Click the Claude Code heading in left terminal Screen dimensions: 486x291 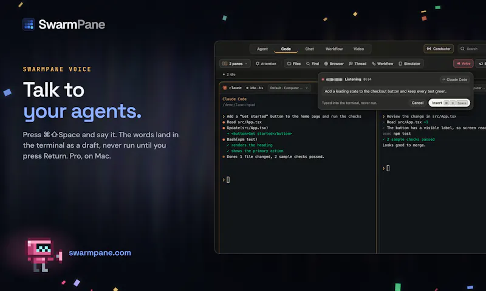point(234,99)
